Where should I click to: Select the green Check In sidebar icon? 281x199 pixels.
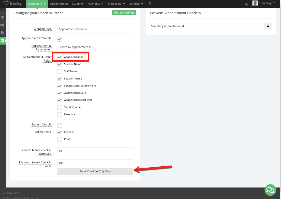point(3,41)
